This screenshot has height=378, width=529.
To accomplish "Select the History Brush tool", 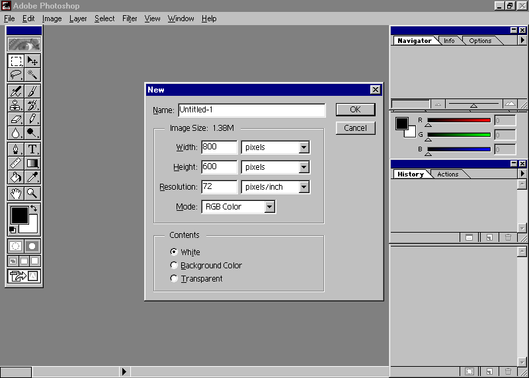I will [x=32, y=105].
